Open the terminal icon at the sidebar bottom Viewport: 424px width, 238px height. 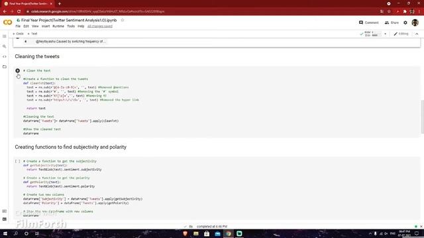(5, 219)
